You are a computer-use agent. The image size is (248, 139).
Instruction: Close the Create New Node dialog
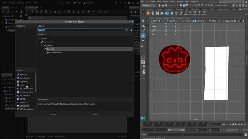(x=132, y=22)
